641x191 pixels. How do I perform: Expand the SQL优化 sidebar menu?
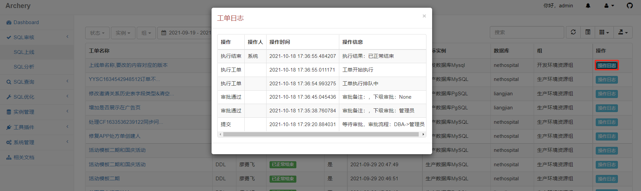(24, 97)
